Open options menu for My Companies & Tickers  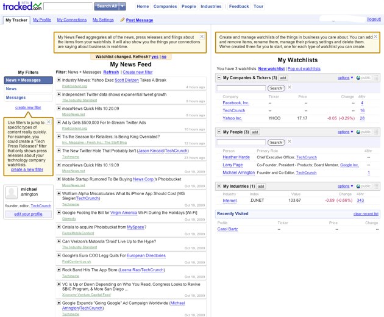pos(344,78)
